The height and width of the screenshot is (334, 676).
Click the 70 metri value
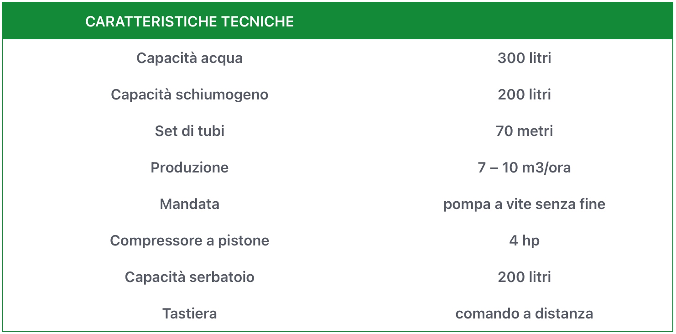[524, 131]
